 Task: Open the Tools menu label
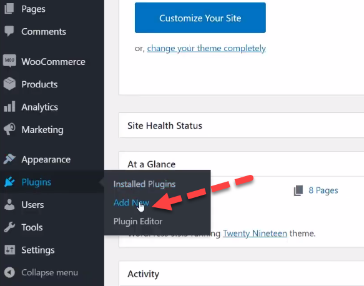32,227
